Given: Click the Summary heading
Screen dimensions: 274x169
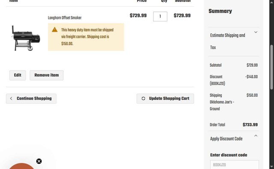Looking at the screenshot, I should [220, 11].
